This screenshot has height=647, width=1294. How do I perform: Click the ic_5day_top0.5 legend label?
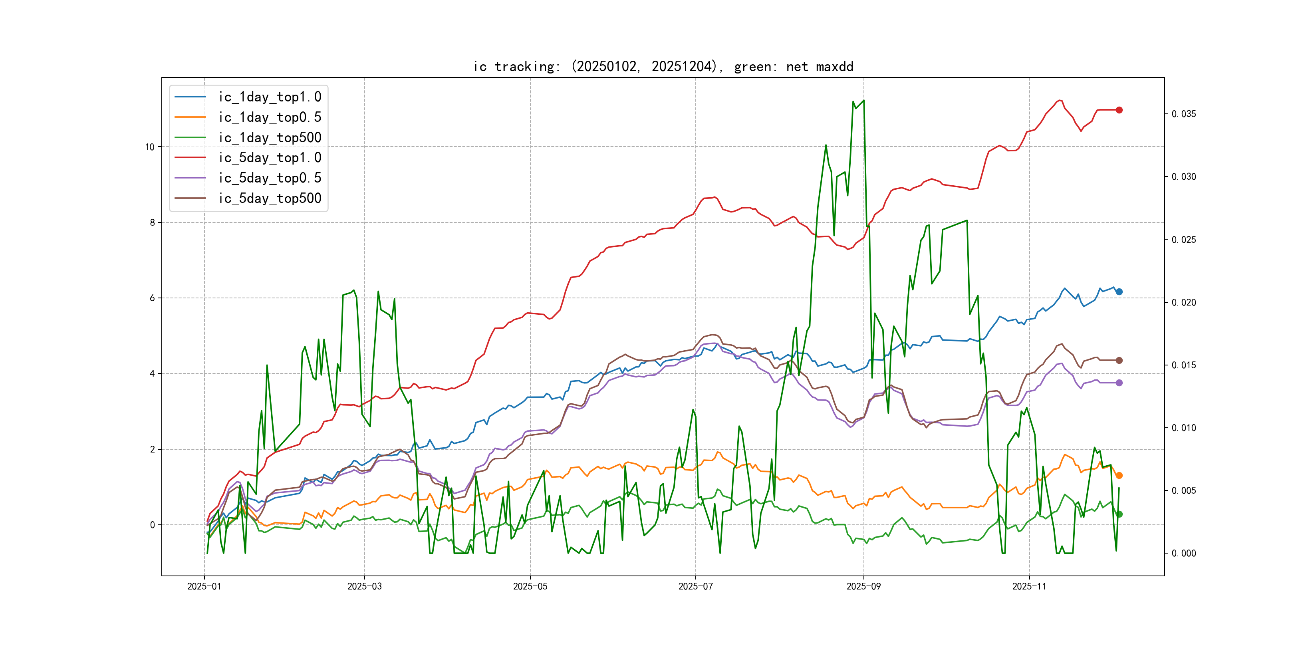[270, 178]
